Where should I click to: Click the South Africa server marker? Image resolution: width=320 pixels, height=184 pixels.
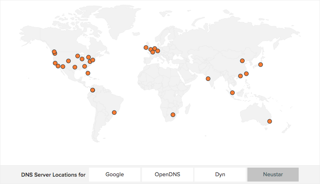[x=173, y=114]
